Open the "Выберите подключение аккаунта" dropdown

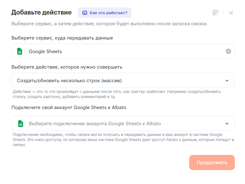121,123
